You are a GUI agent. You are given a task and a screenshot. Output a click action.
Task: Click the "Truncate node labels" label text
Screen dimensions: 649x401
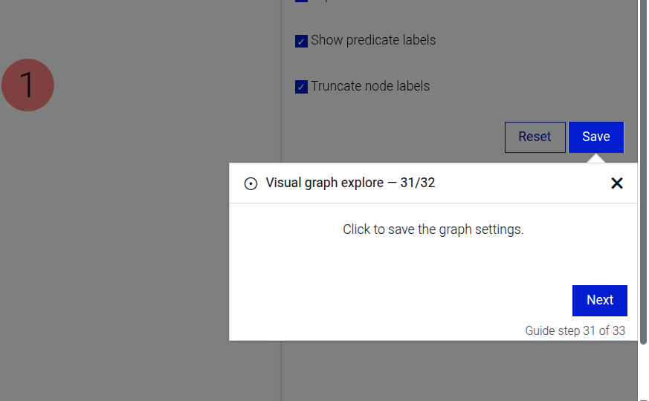click(370, 86)
